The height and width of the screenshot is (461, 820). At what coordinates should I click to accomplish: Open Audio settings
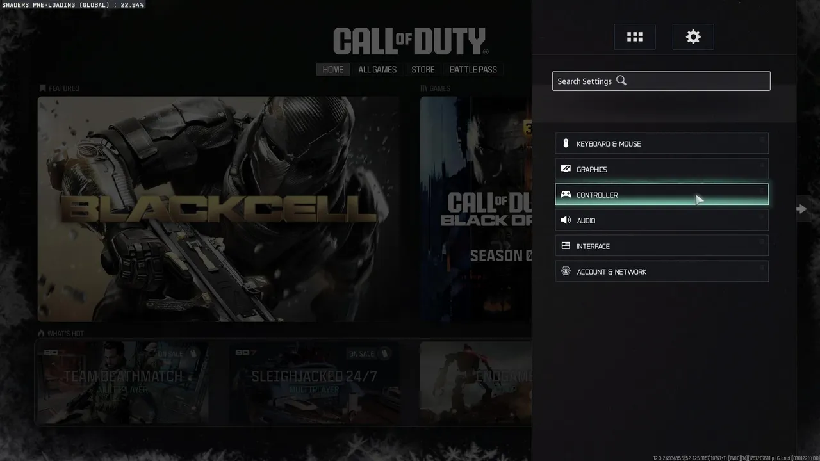662,220
